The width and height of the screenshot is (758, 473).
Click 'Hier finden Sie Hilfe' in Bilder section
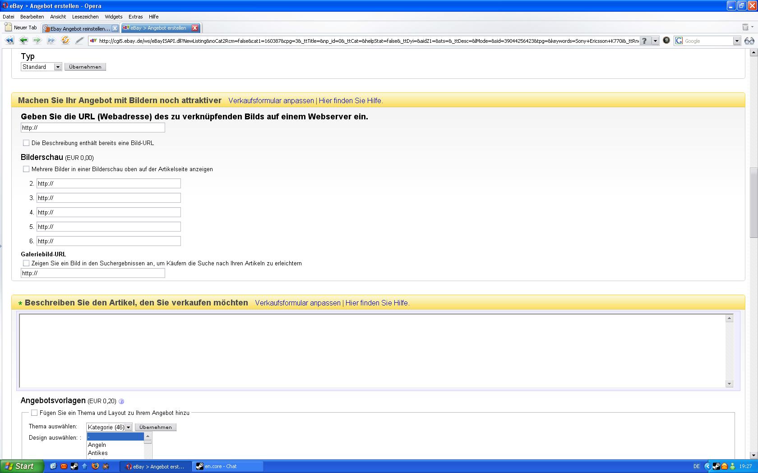[351, 101]
